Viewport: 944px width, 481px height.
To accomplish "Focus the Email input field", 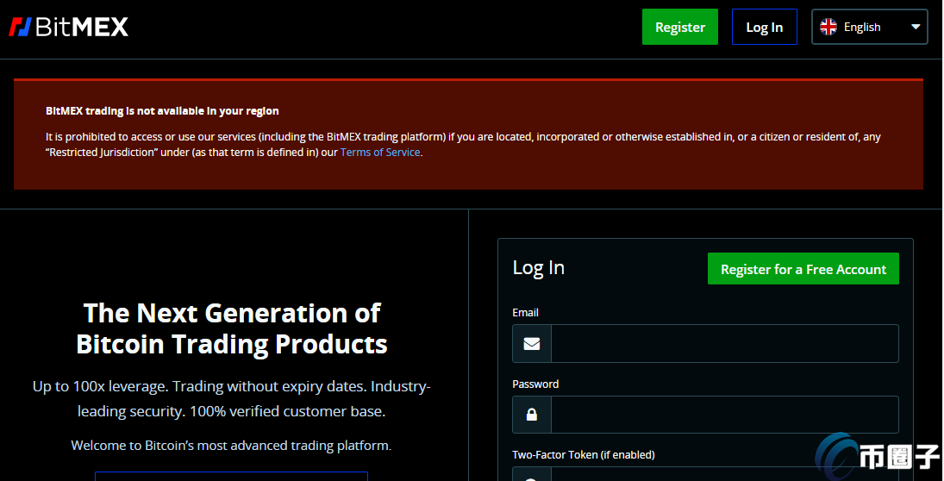I will coord(724,344).
